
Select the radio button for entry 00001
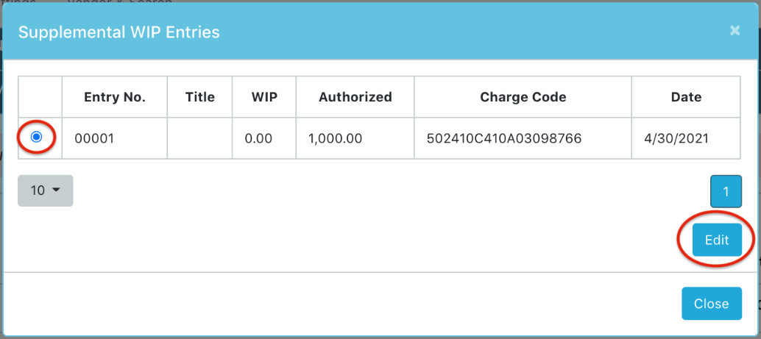click(36, 138)
